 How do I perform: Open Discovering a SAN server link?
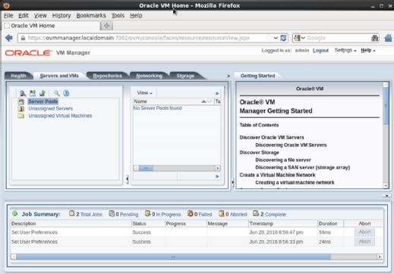point(303,167)
